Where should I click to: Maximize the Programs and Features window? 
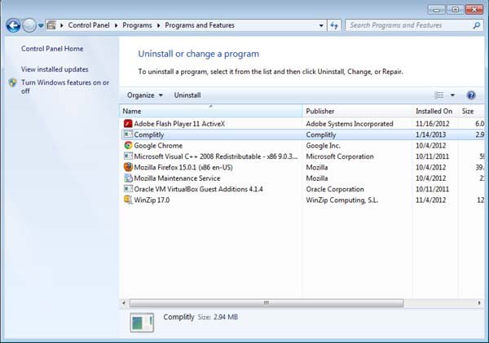(456, 10)
